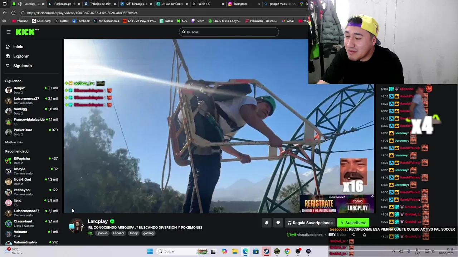Switch to Instagram tab
This screenshot has height=257, width=458.
click(x=244, y=4)
